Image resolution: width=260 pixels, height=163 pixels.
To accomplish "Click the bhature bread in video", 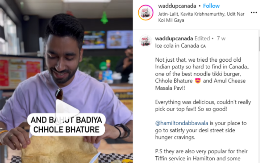I will pos(59,149).
